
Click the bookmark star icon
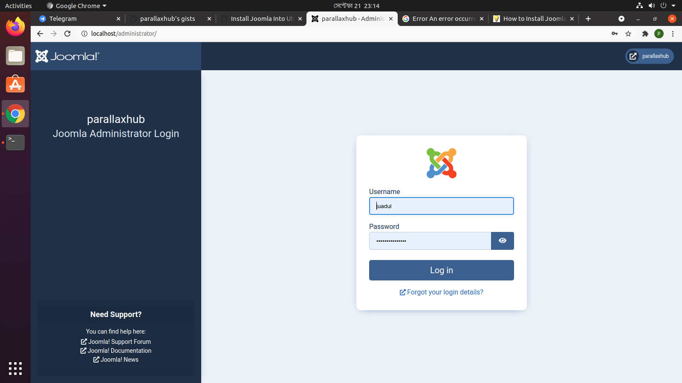click(628, 34)
